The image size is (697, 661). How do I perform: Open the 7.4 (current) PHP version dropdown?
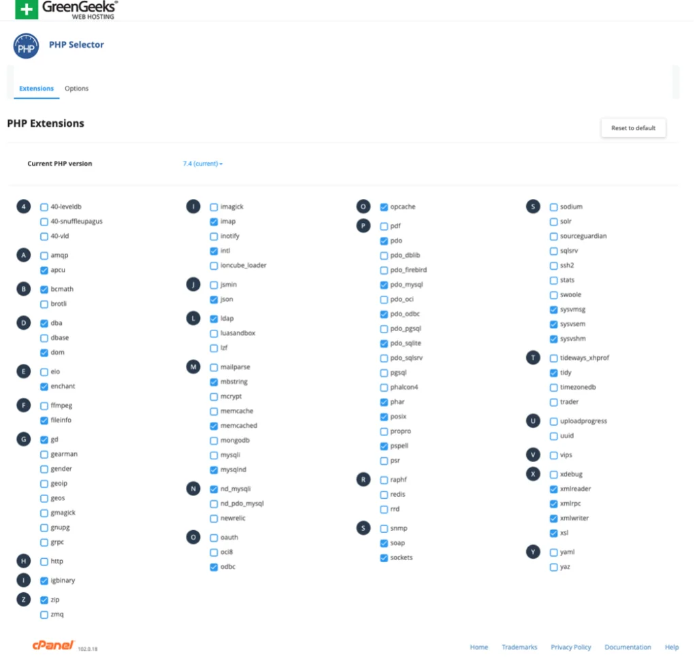point(203,164)
